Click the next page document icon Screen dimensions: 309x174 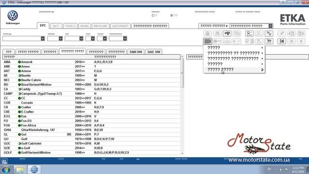pyautogui.click(x=301, y=33)
